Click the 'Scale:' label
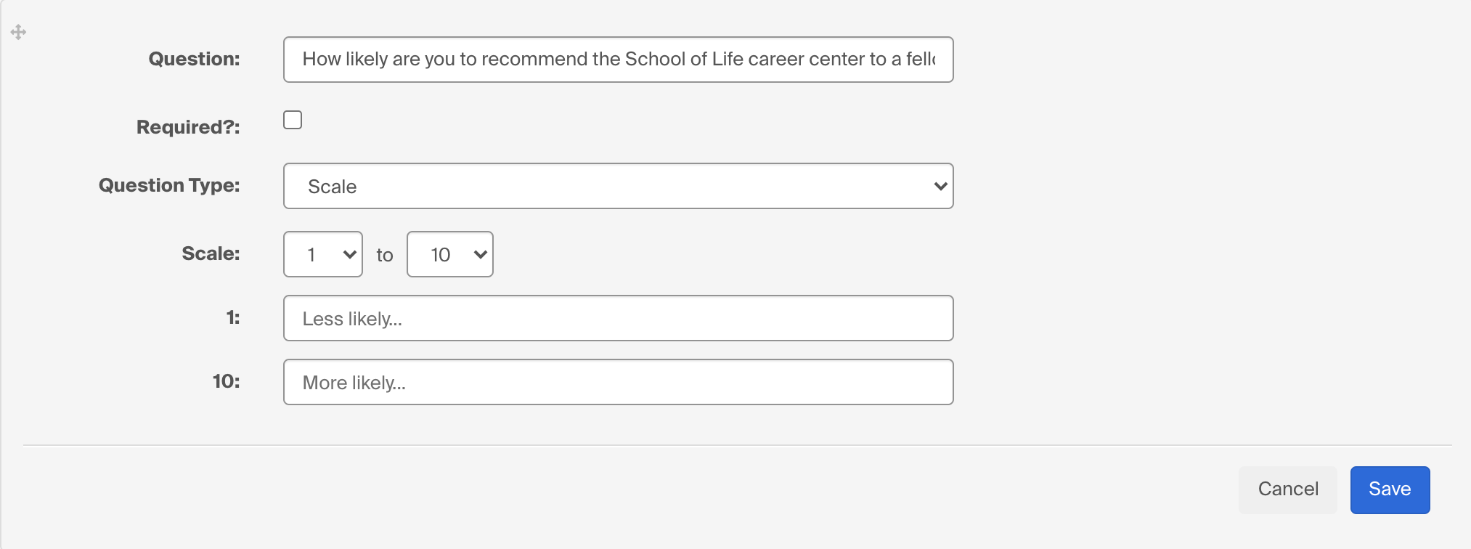The height and width of the screenshot is (549, 1471). pos(211,253)
